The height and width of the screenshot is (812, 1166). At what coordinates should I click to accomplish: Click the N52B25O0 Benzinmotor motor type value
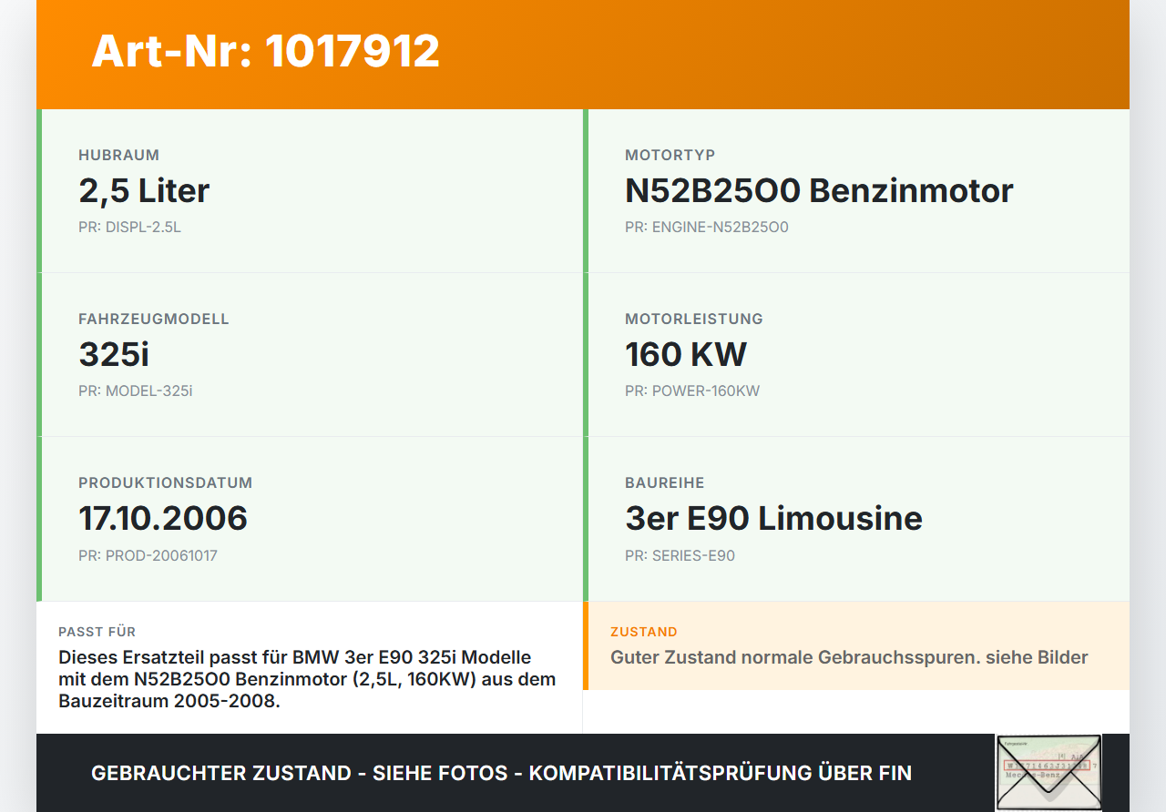(x=819, y=191)
